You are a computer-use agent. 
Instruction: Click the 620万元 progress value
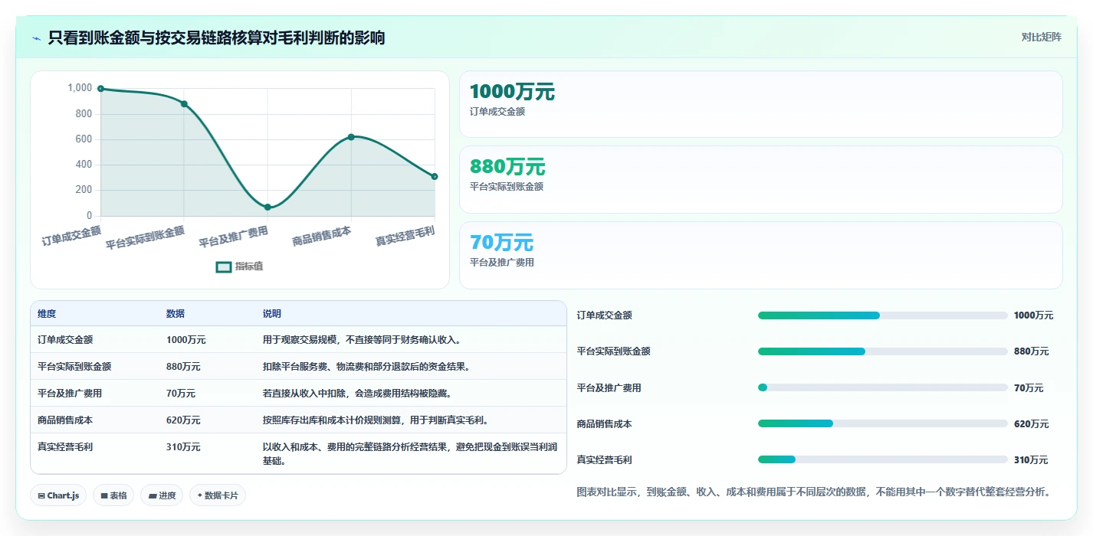[1031, 424]
